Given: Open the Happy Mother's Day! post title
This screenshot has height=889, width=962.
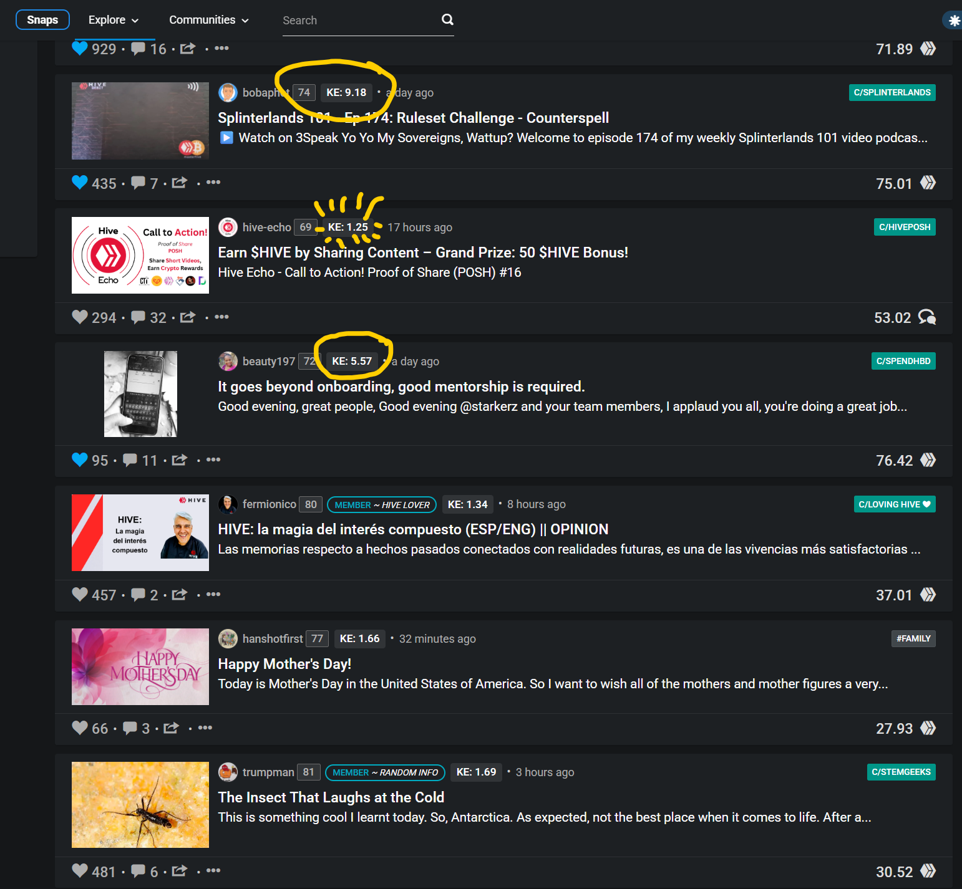Looking at the screenshot, I should pyautogui.click(x=284, y=664).
